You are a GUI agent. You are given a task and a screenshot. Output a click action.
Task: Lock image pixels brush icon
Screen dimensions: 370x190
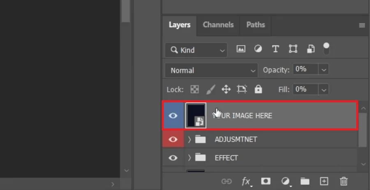[210, 89]
